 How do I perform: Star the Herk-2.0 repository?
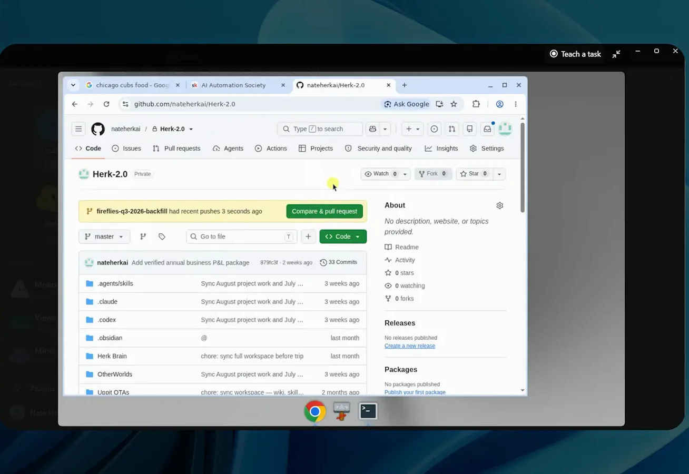point(475,174)
